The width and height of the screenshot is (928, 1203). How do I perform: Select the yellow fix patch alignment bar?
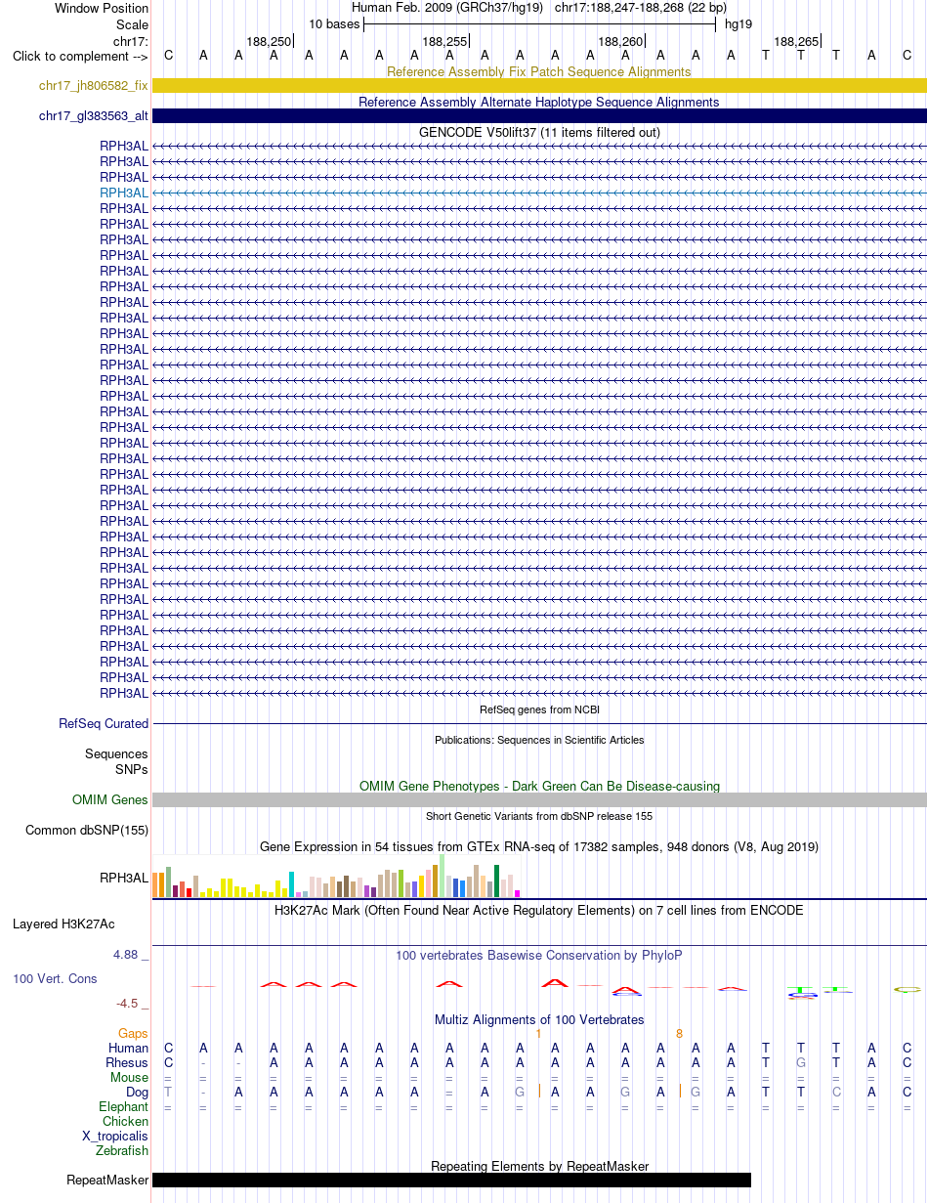(x=539, y=86)
